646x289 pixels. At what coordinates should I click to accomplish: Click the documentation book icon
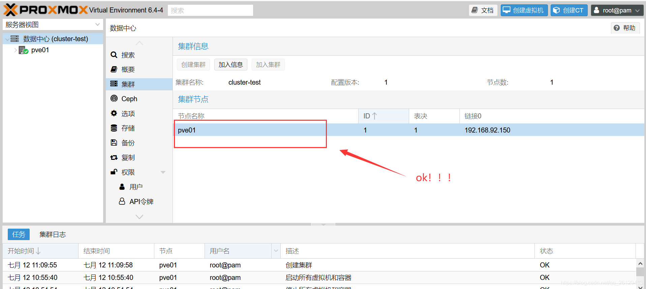[x=474, y=10]
